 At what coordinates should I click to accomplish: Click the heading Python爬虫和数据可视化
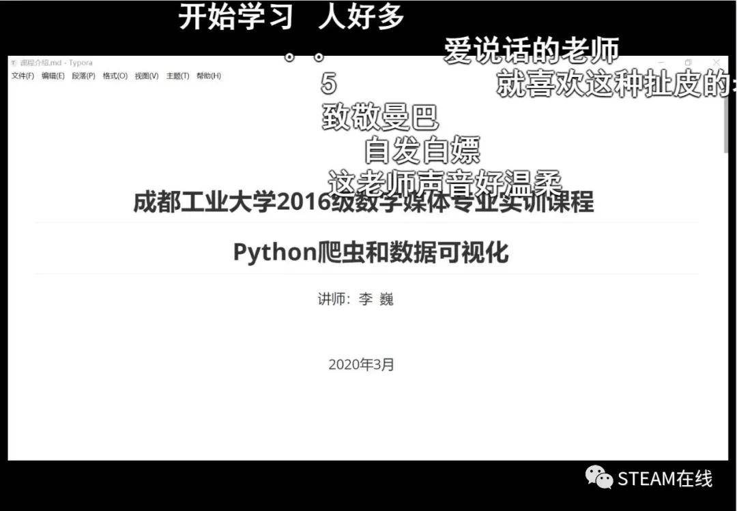371,252
